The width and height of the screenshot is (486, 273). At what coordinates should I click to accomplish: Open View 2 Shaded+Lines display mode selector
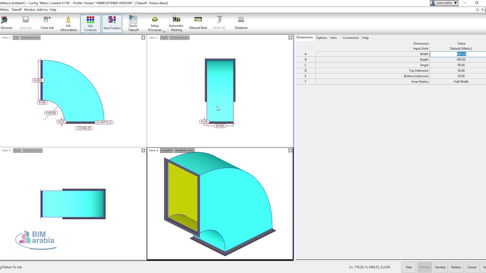pos(179,38)
